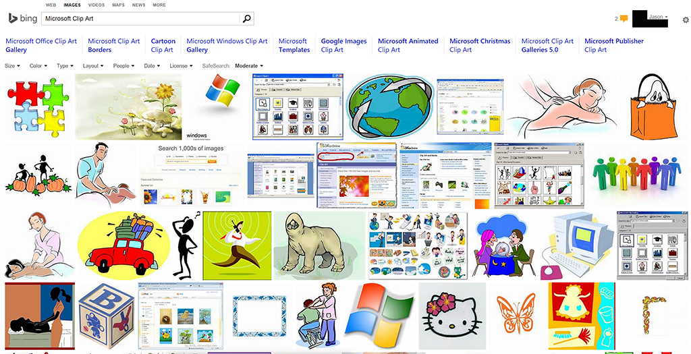This screenshot has width=691, height=354.
Task: Open the Search 1,000s of images thumbnail
Action: tap(191, 175)
